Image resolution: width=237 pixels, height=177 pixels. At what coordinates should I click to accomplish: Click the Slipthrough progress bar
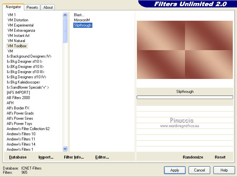(185, 97)
